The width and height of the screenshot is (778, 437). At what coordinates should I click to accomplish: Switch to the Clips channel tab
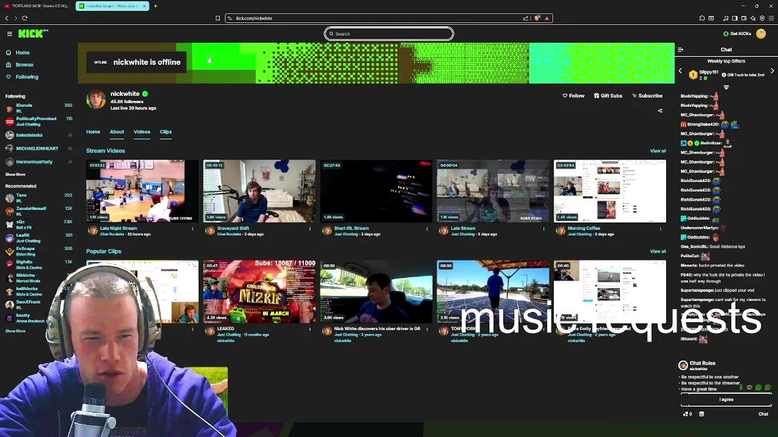[165, 132]
